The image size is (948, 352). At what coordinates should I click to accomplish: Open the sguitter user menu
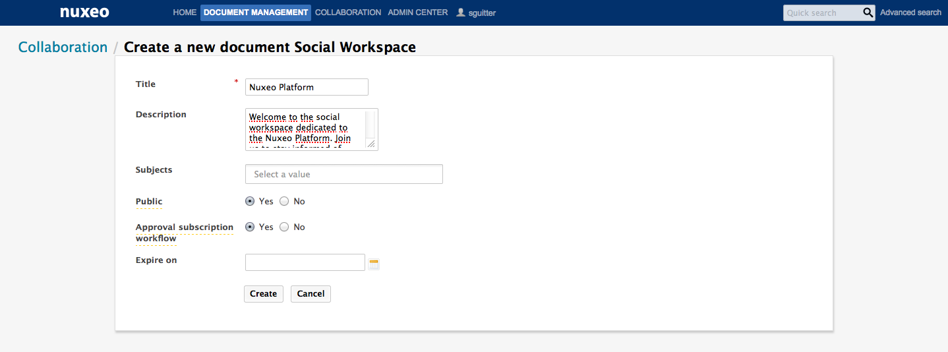tap(482, 13)
